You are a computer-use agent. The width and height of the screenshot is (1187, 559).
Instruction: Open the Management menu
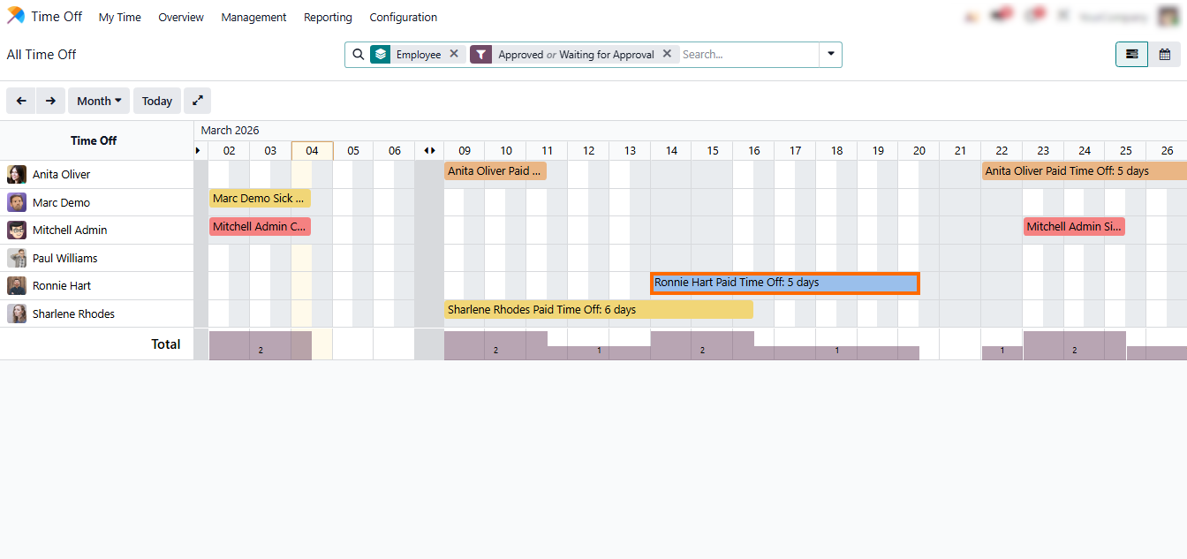tap(253, 18)
